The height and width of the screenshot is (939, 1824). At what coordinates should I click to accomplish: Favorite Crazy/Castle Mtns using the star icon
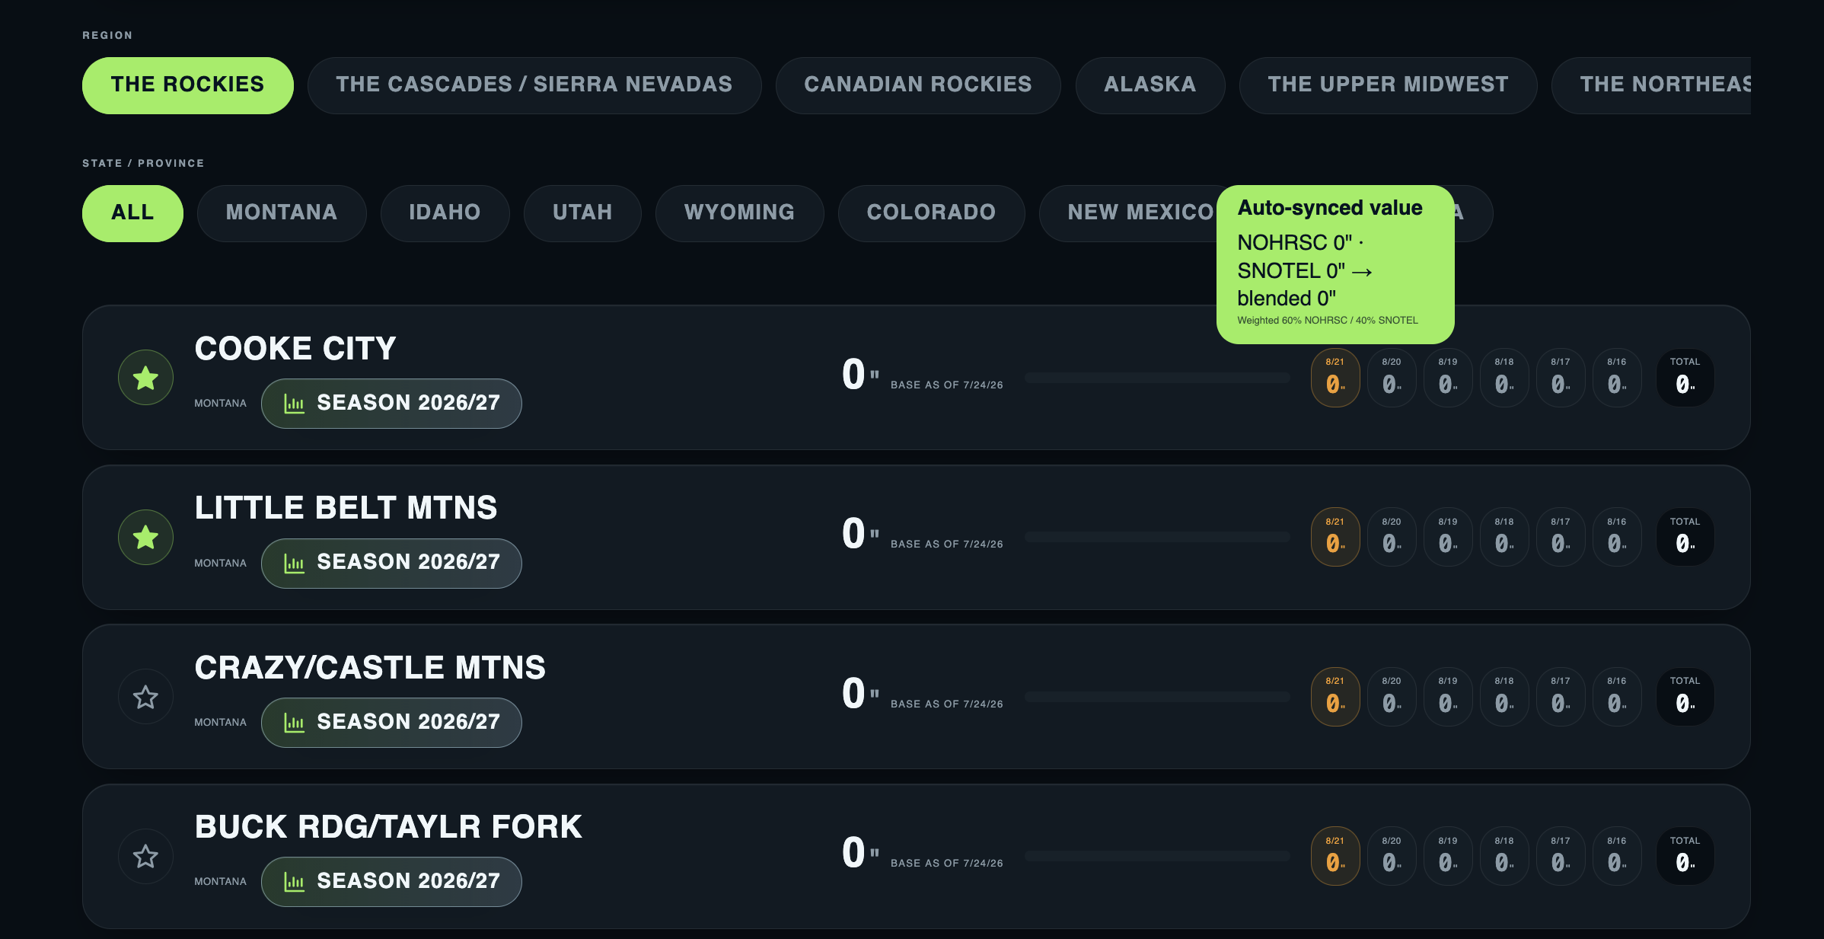(x=145, y=697)
